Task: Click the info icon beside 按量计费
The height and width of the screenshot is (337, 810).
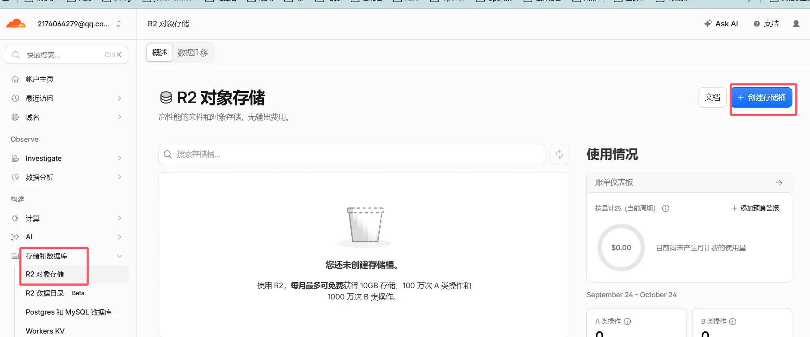Action: tap(666, 208)
